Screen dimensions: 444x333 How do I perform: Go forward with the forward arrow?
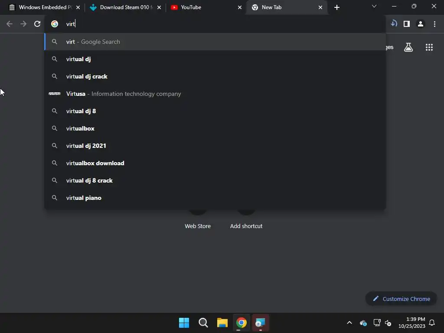pos(23,24)
